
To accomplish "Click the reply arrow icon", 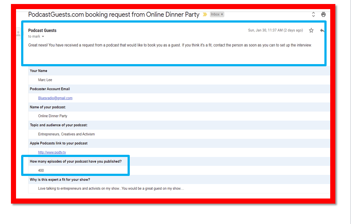I will [x=322, y=31].
